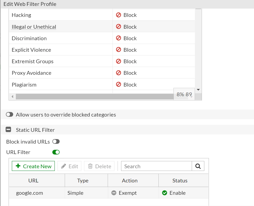The height and width of the screenshot is (206, 254).
Task: Disable the URL Filter switch
Action: point(56,152)
